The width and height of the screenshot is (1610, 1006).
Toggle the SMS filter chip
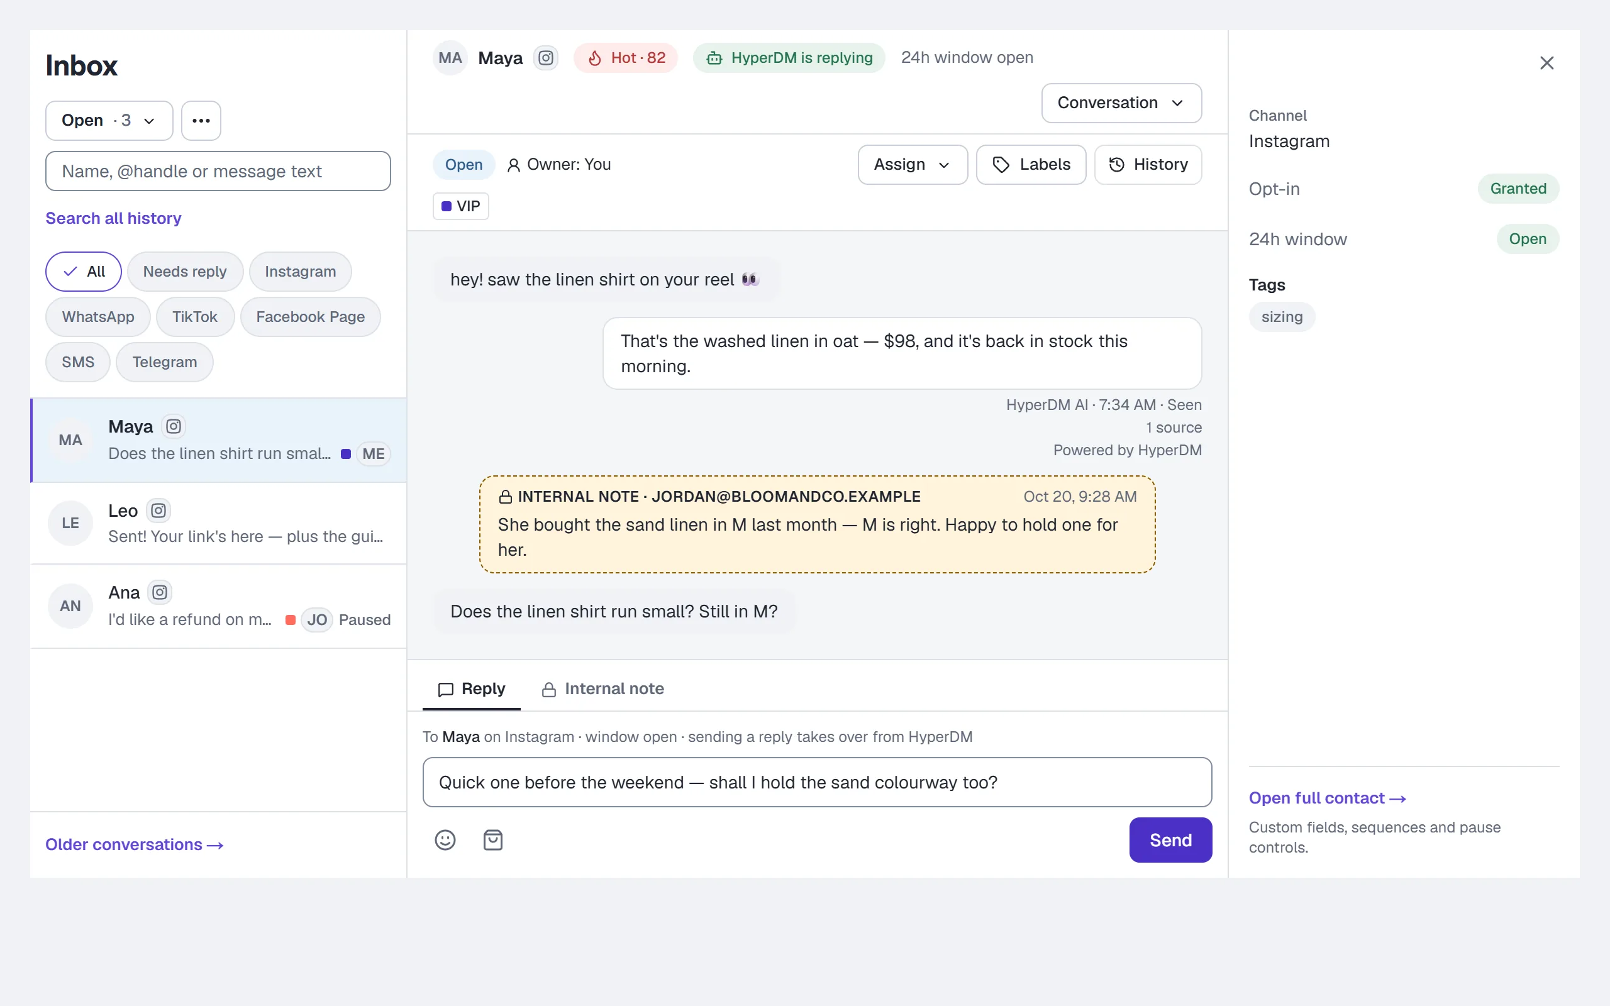78,362
